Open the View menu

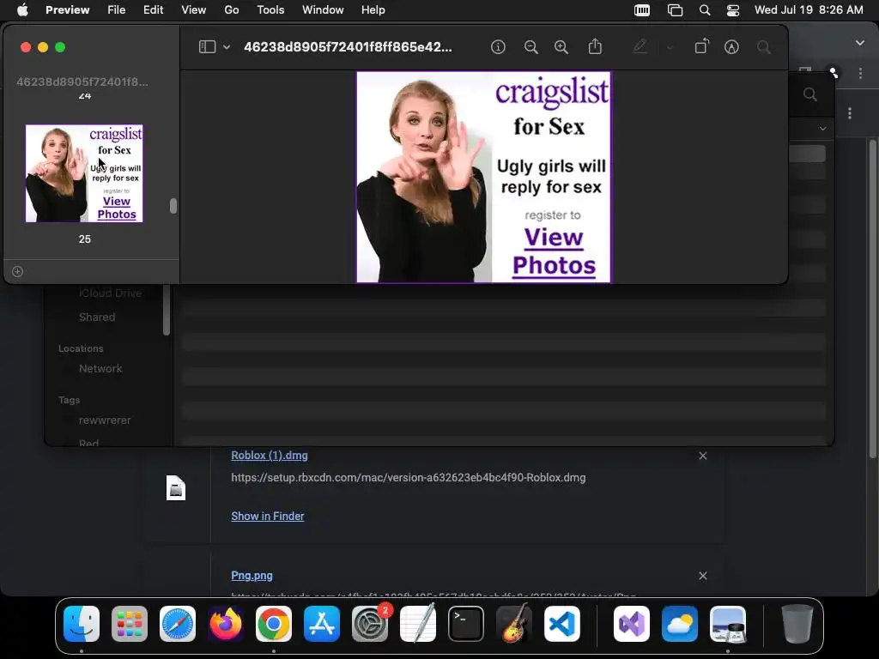tap(193, 9)
